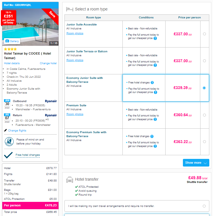This screenshot has width=213, height=216.
Task: Click help icon next to Economy Premium Suite free hotel changes
Action: pos(152,136)
